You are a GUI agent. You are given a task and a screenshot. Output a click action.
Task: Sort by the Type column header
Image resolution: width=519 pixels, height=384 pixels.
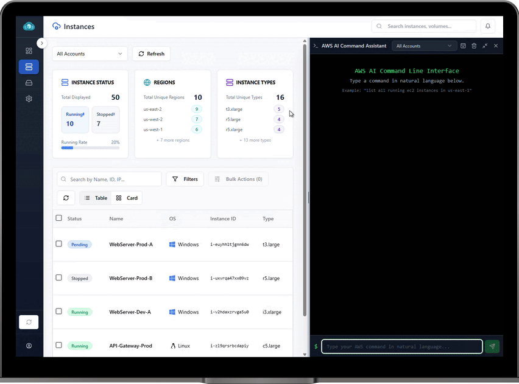point(268,218)
